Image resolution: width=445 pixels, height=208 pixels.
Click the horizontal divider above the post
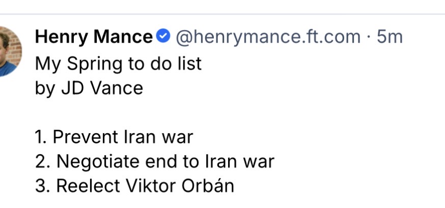click(222, 14)
